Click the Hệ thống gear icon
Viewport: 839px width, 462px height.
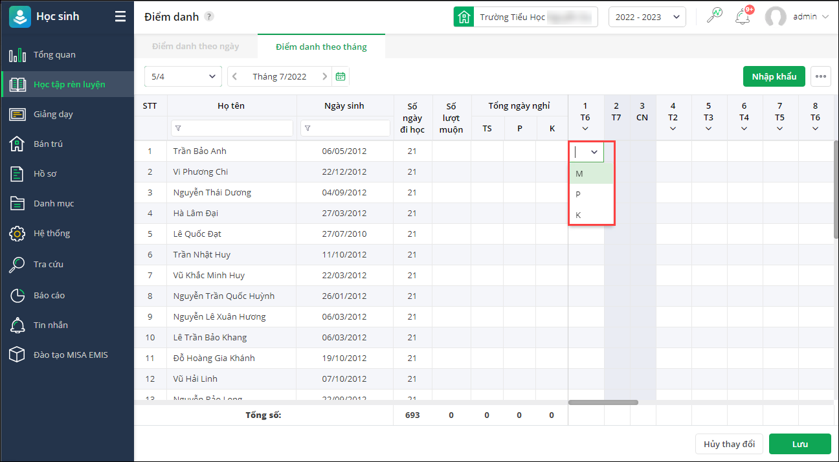click(x=17, y=234)
